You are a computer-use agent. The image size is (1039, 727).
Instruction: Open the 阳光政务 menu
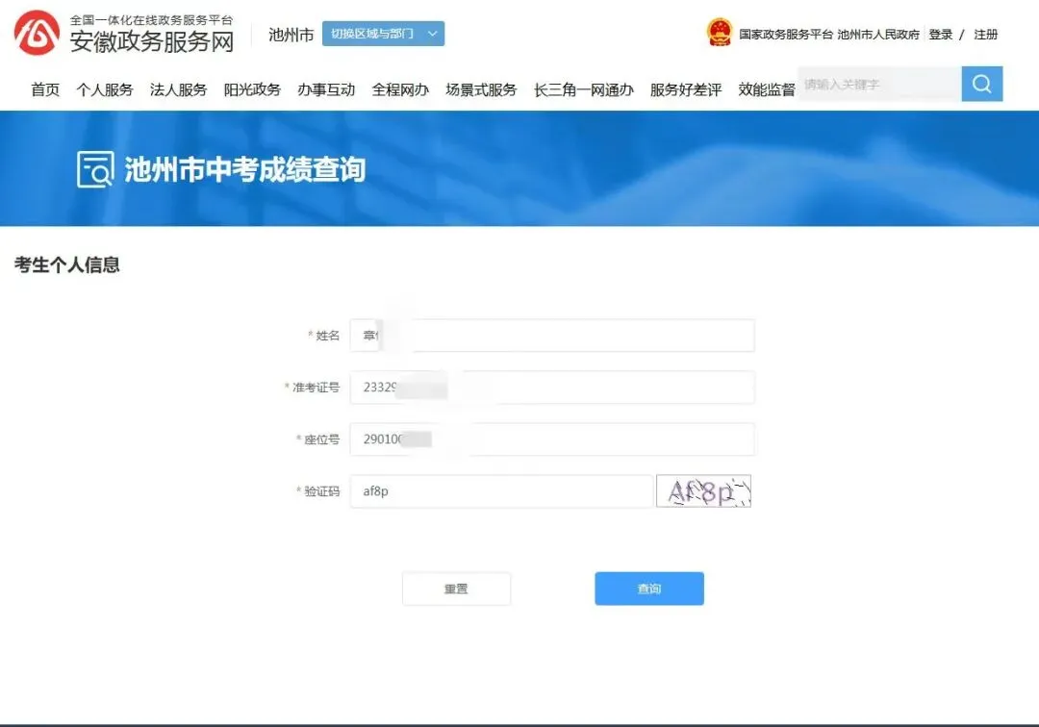pos(252,89)
